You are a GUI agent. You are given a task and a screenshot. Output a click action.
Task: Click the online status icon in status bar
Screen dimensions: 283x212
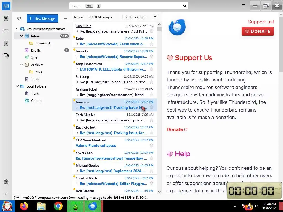click(16, 197)
